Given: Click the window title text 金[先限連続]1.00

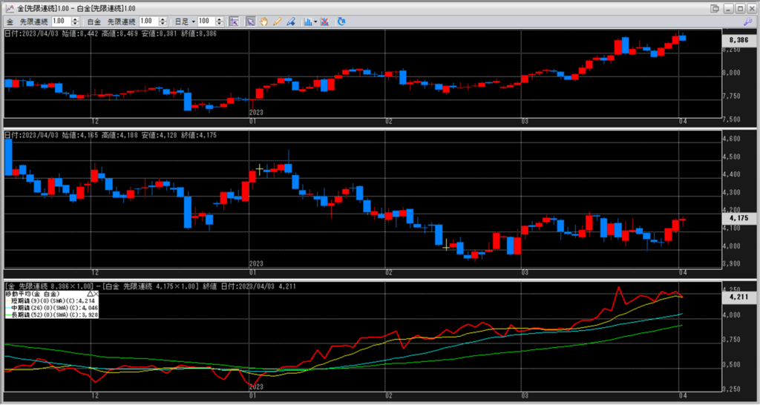Looking at the screenshot, I should point(42,9).
